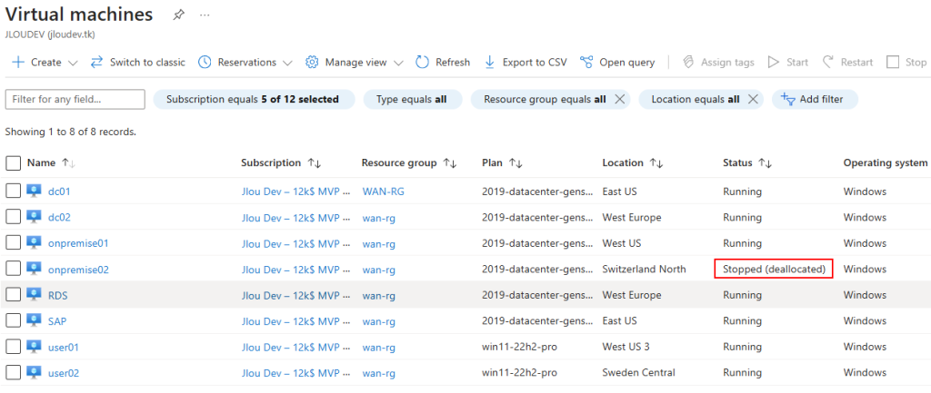Click the Export to CSV download icon
The height and width of the screenshot is (393, 931).
coord(490,63)
